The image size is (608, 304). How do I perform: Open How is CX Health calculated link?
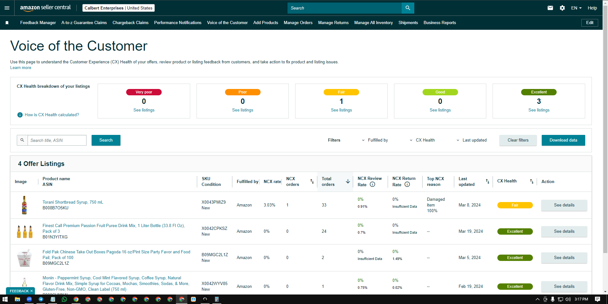click(52, 115)
